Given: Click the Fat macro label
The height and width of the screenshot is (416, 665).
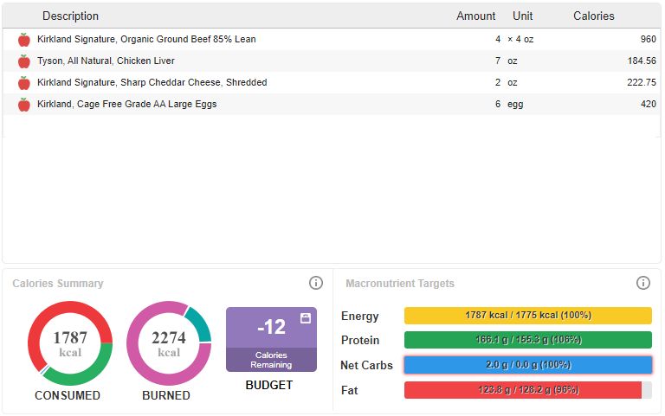Looking at the screenshot, I should click(350, 390).
